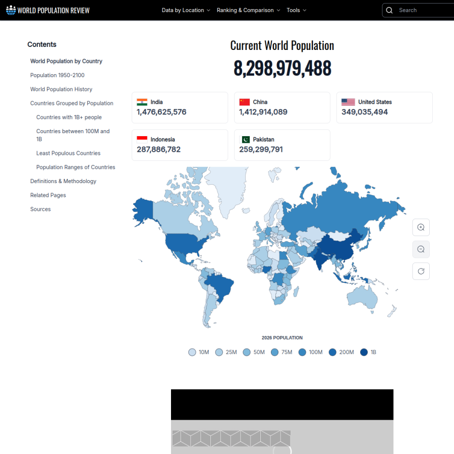This screenshot has width=454, height=454.
Task: Zoom out on the world map
Action: 421,249
